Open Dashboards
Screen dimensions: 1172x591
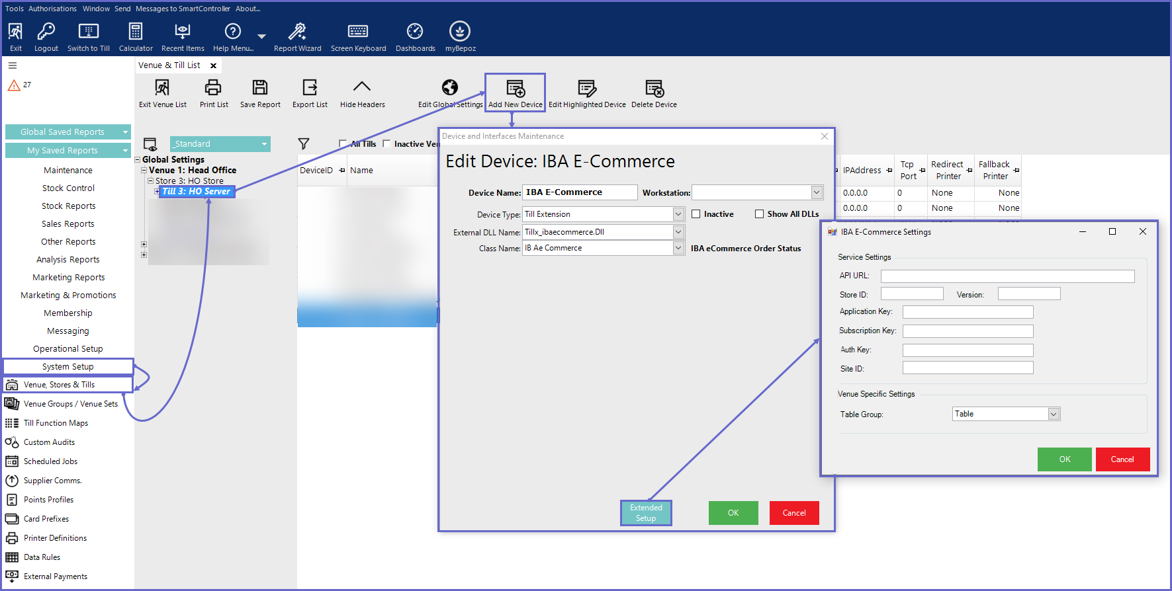[415, 37]
